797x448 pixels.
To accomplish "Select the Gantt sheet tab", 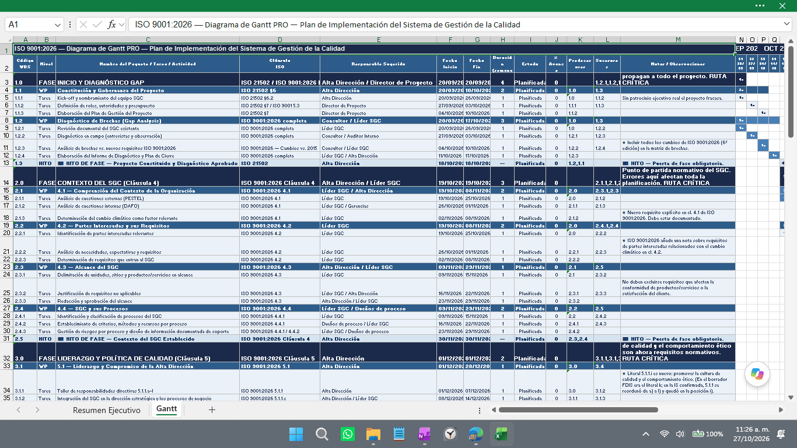I will 167,409.
